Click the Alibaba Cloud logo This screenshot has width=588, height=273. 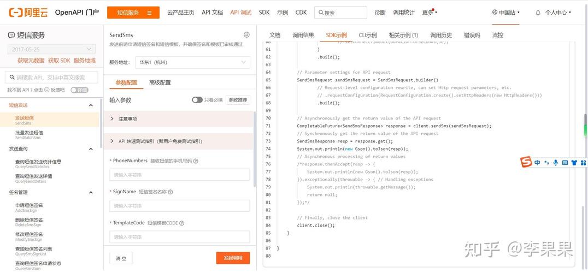coord(28,13)
